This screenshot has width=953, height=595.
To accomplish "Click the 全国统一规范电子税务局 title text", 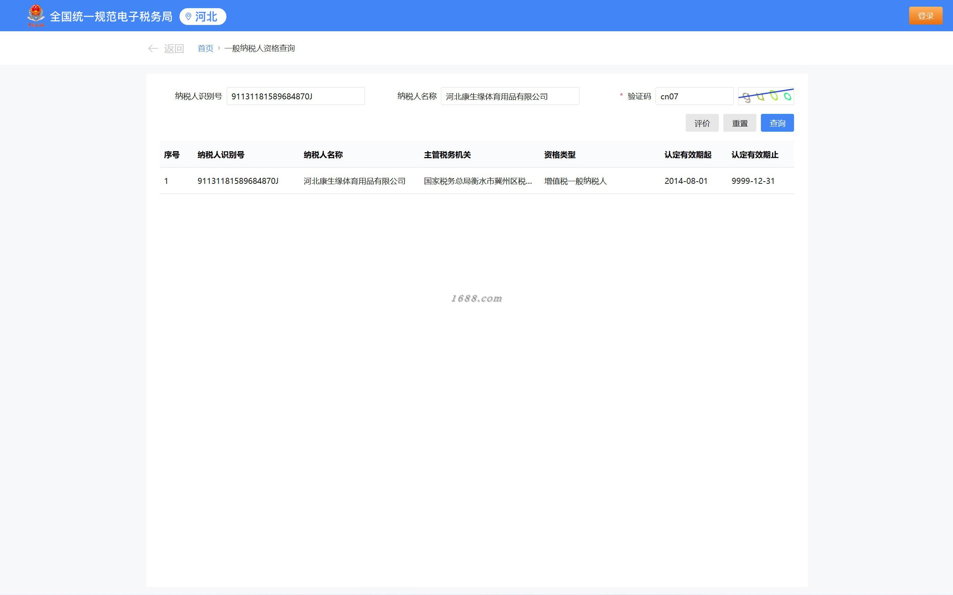I will coord(111,16).
